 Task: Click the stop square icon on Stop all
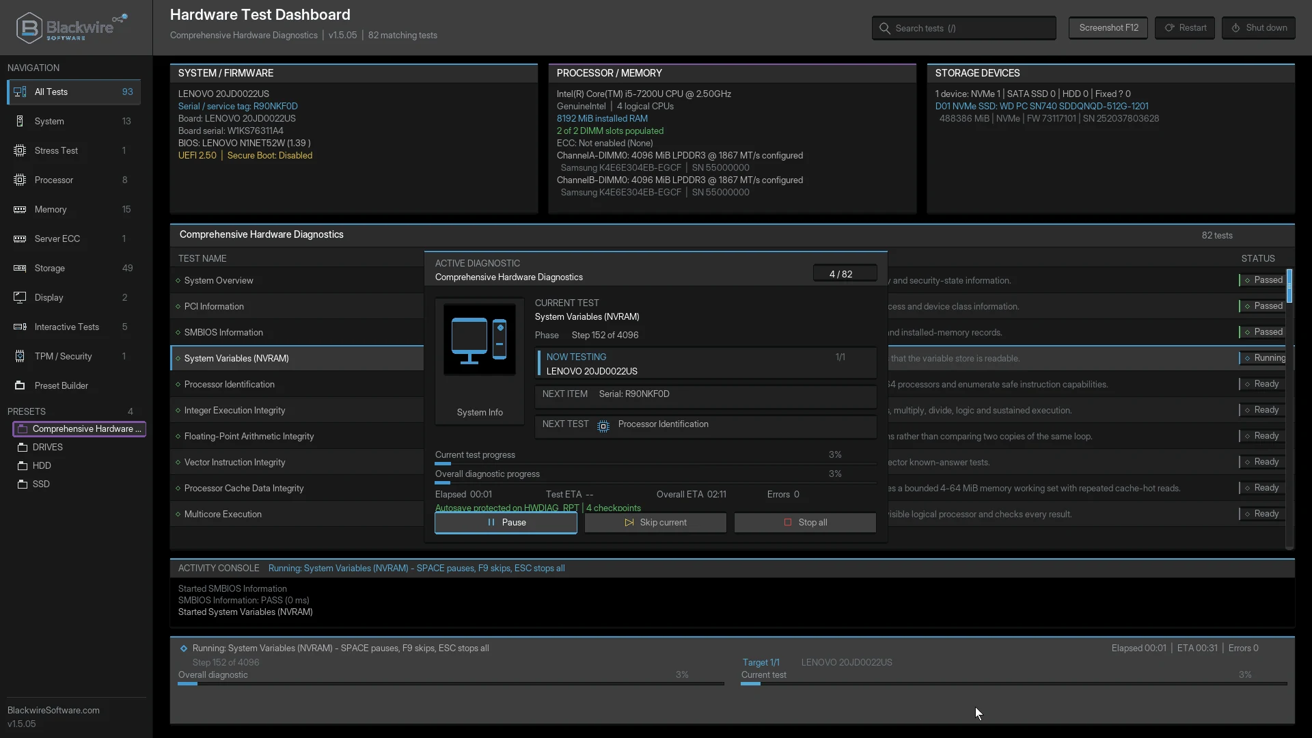788,523
